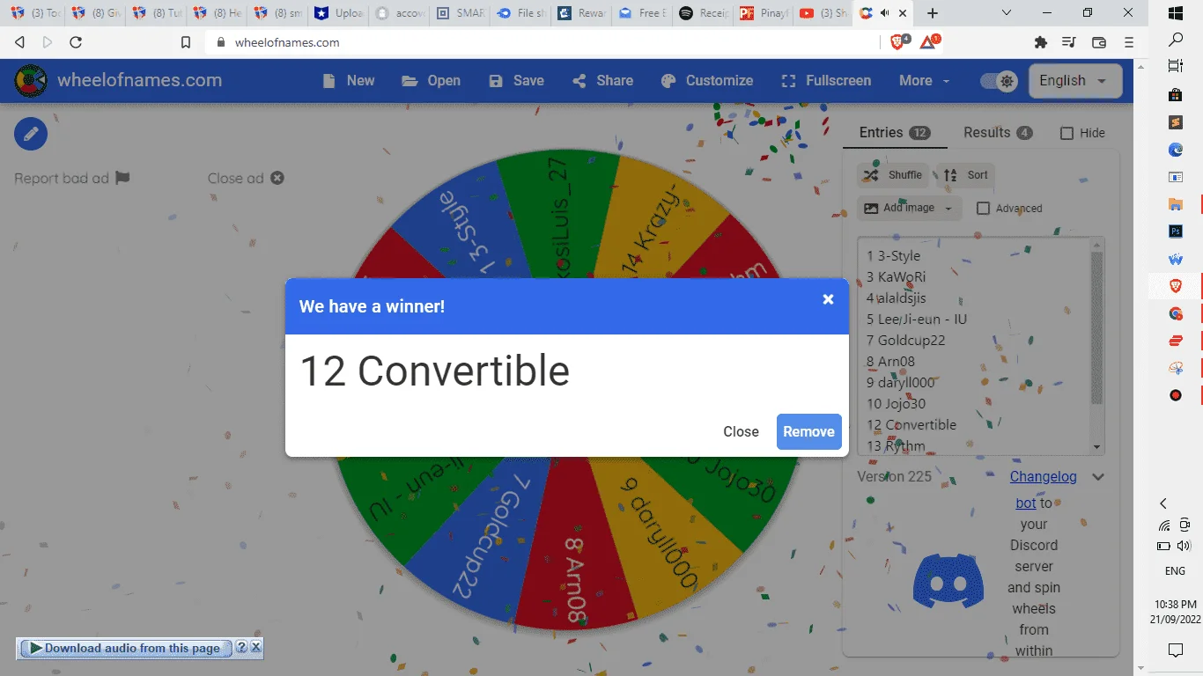The height and width of the screenshot is (676, 1203).
Task: Open the browser extensions puzzle icon
Action: click(x=1041, y=42)
